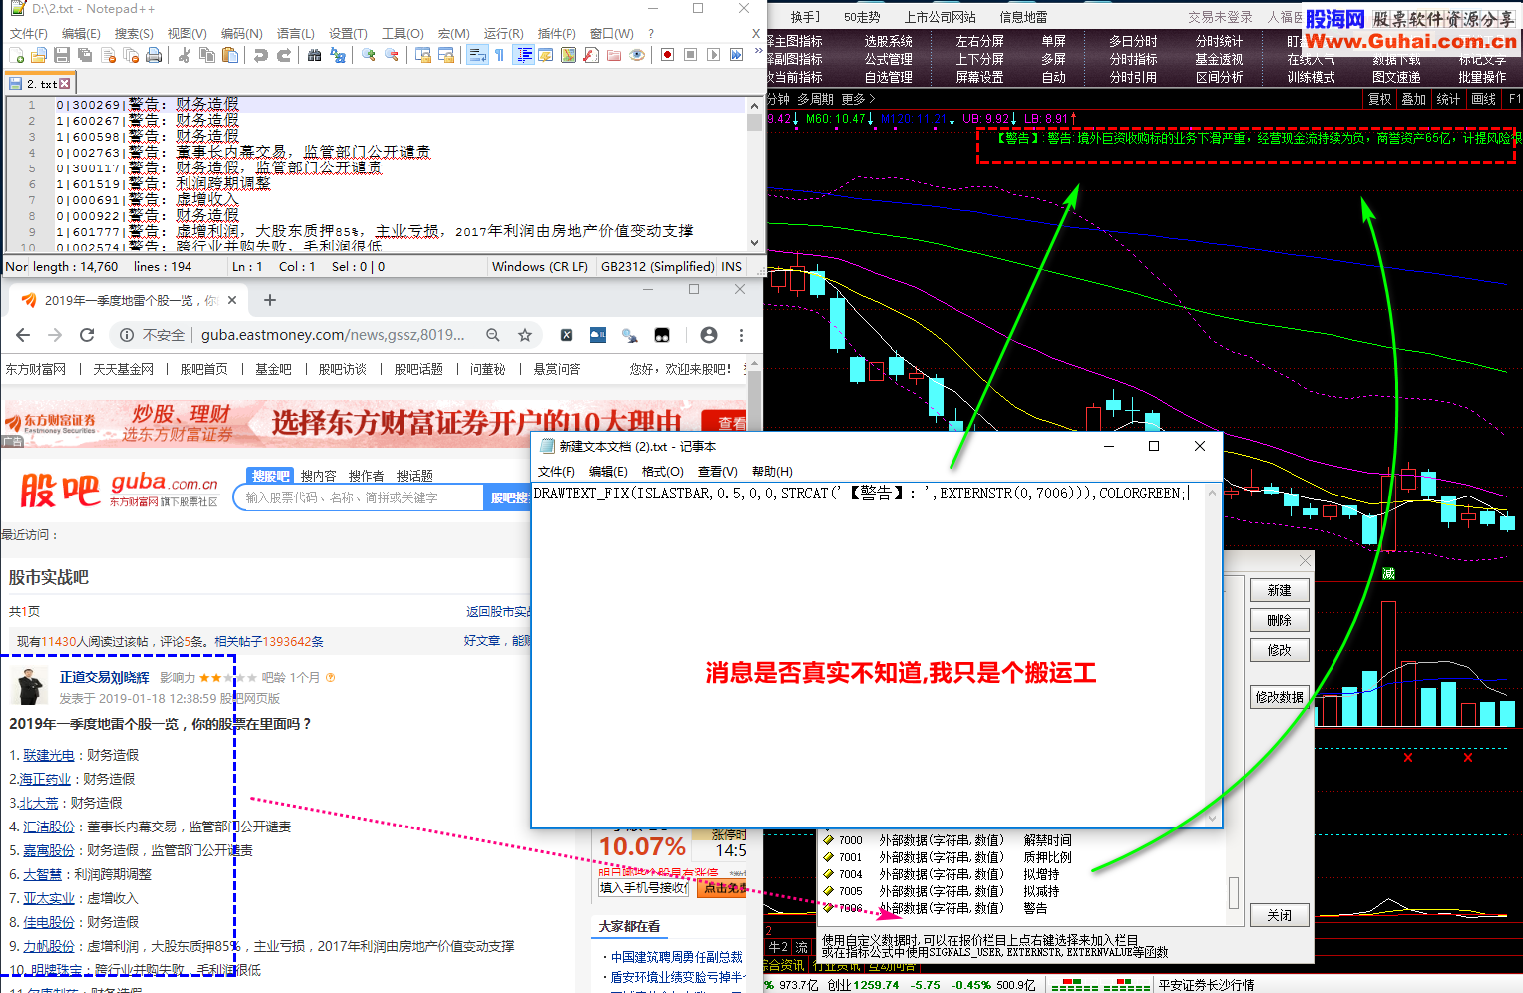Copy selection using Notepad++ toolbar icon
Screen dimensions: 1523x993
click(206, 55)
